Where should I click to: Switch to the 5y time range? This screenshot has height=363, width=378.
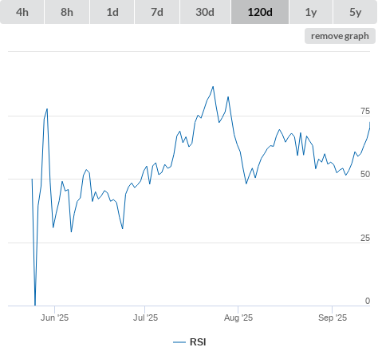pyautogui.click(x=355, y=12)
